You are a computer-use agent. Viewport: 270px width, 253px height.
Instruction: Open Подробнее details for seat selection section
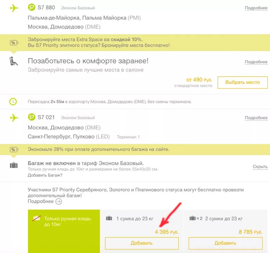(256, 62)
